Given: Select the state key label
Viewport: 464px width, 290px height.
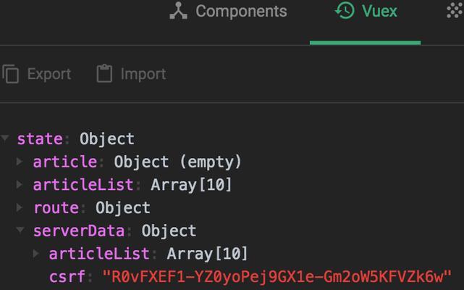Looking at the screenshot, I should [40, 139].
